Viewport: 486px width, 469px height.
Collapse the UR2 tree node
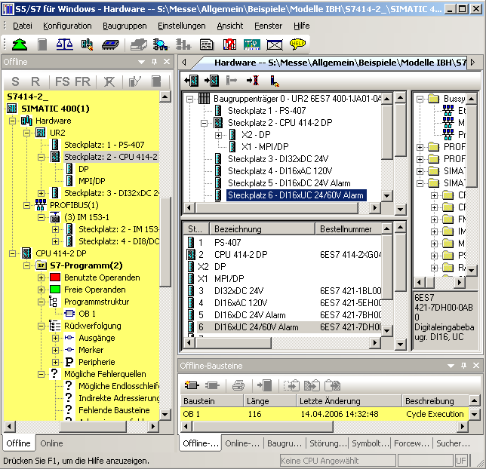pyautogui.click(x=26, y=133)
